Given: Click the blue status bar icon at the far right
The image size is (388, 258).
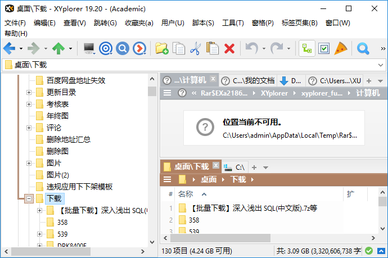Looking at the screenshot, I should [381, 251].
